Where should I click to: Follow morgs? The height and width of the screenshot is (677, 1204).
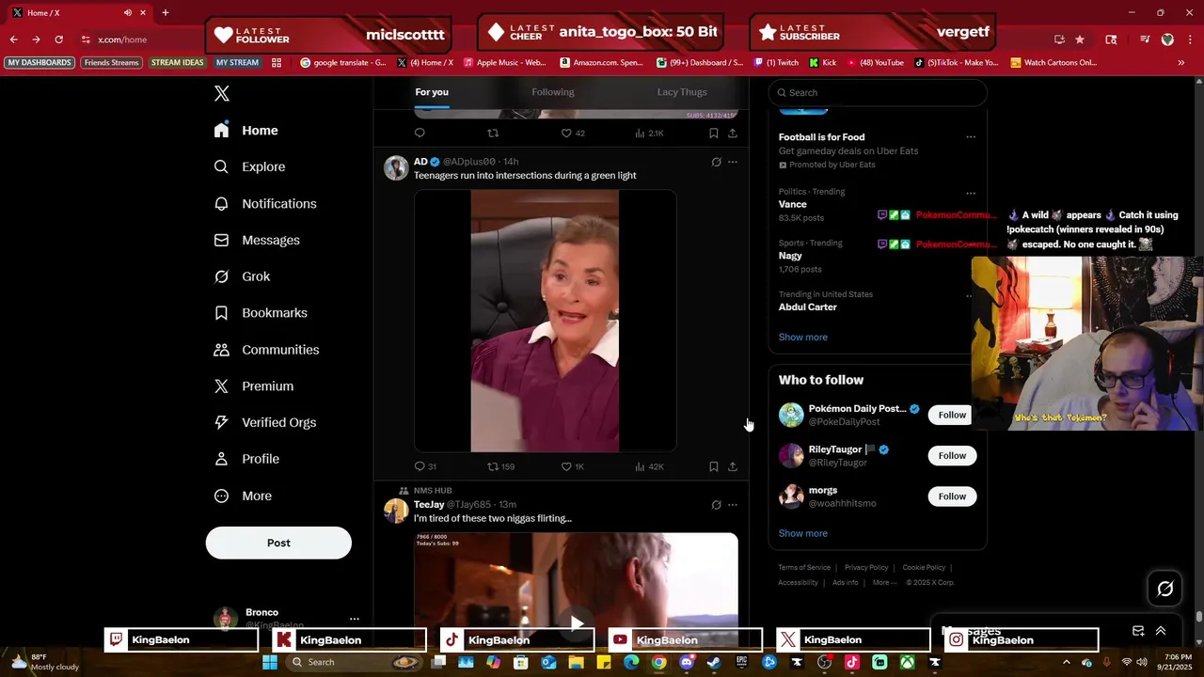point(952,496)
